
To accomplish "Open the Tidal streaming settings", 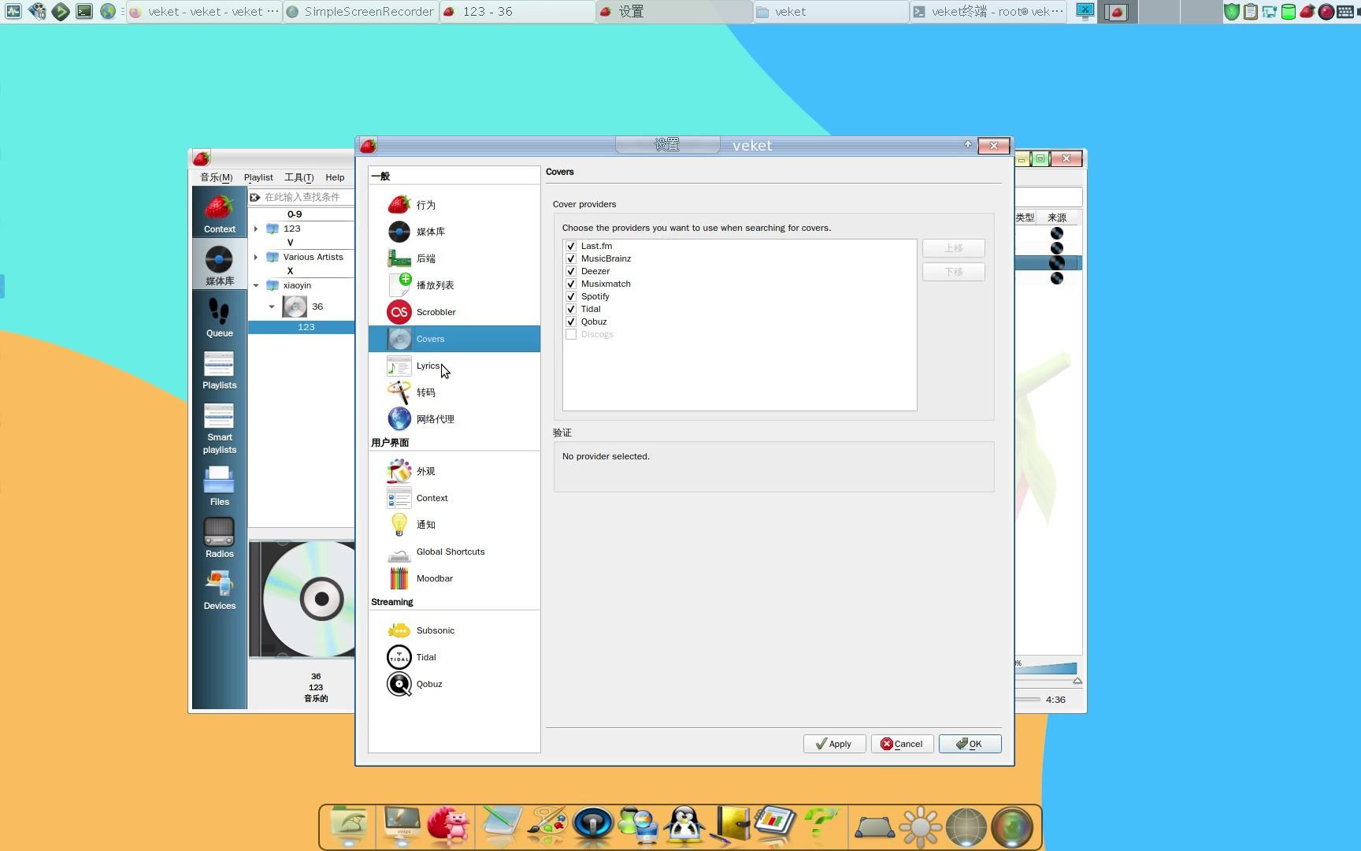I will (454, 657).
